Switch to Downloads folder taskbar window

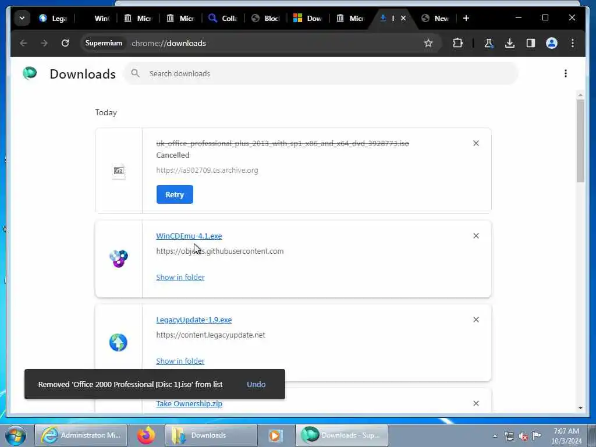coord(211,435)
